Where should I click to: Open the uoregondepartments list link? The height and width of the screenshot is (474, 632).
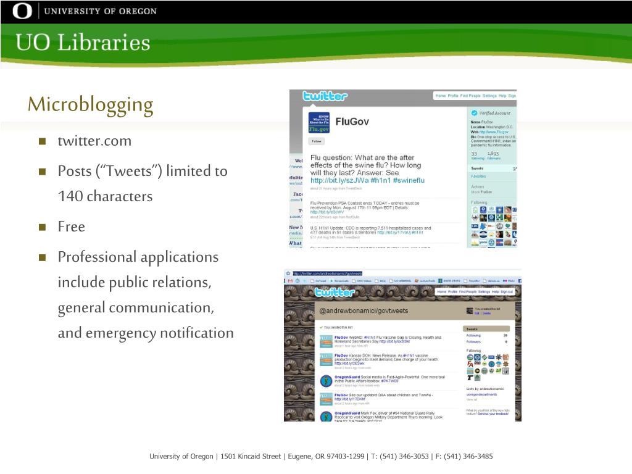click(481, 394)
